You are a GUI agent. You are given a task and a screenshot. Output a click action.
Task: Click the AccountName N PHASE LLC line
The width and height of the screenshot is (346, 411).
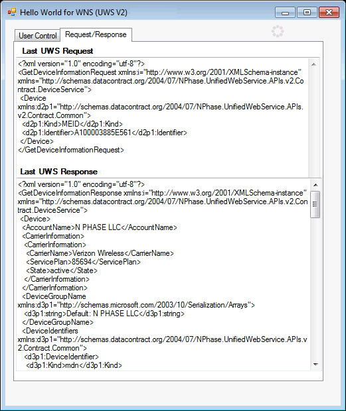pos(100,227)
